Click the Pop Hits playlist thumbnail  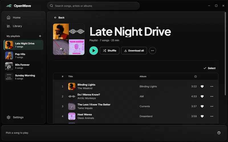click(x=9, y=56)
